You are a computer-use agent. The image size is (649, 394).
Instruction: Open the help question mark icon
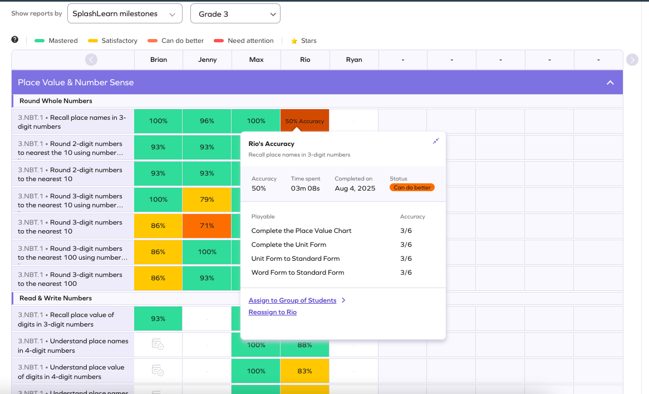click(14, 40)
